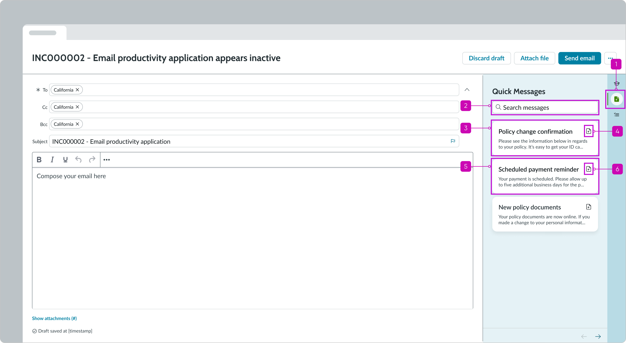The width and height of the screenshot is (626, 343).
Task: Toggle bold formatting in the email editor
Action: [39, 160]
